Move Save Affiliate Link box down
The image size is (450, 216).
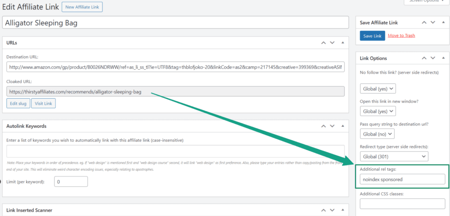(433, 22)
